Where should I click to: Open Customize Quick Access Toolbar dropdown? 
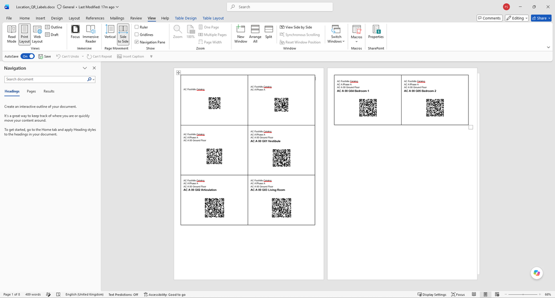151,56
